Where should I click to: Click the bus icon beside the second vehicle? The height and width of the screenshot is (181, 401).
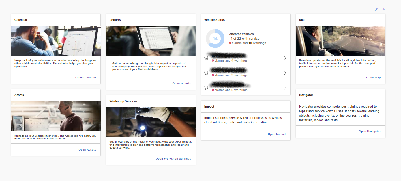click(x=206, y=73)
